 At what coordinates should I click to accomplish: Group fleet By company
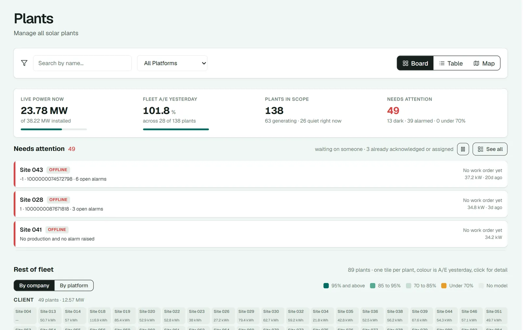pos(34,286)
